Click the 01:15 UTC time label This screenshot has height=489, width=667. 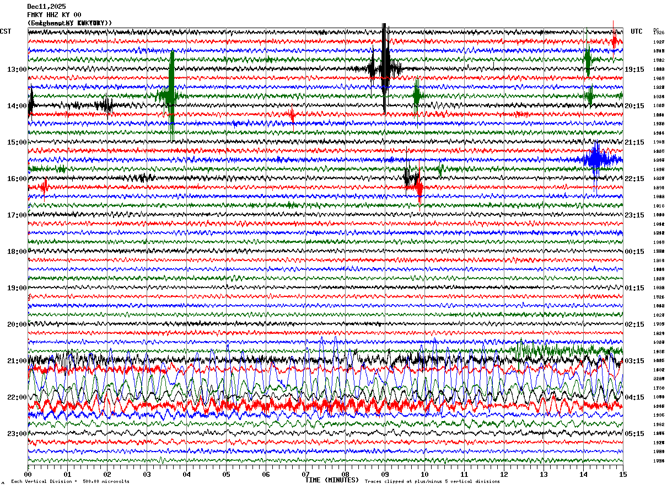click(x=634, y=288)
